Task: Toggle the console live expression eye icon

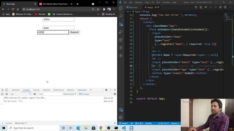Action: [35, 94]
